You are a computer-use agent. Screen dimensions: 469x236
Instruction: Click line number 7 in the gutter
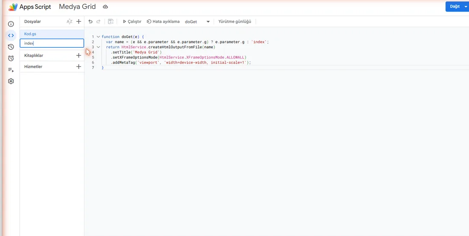tap(93, 67)
